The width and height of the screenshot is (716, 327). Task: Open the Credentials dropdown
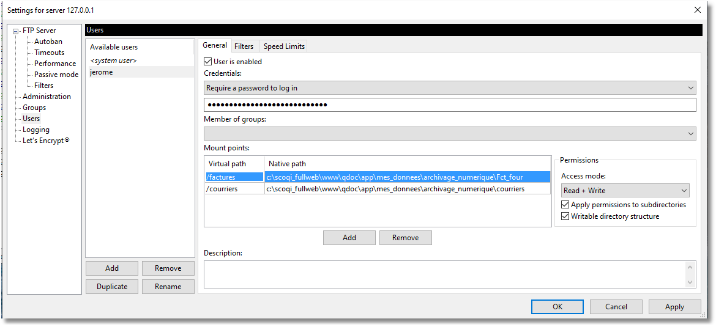click(450, 88)
